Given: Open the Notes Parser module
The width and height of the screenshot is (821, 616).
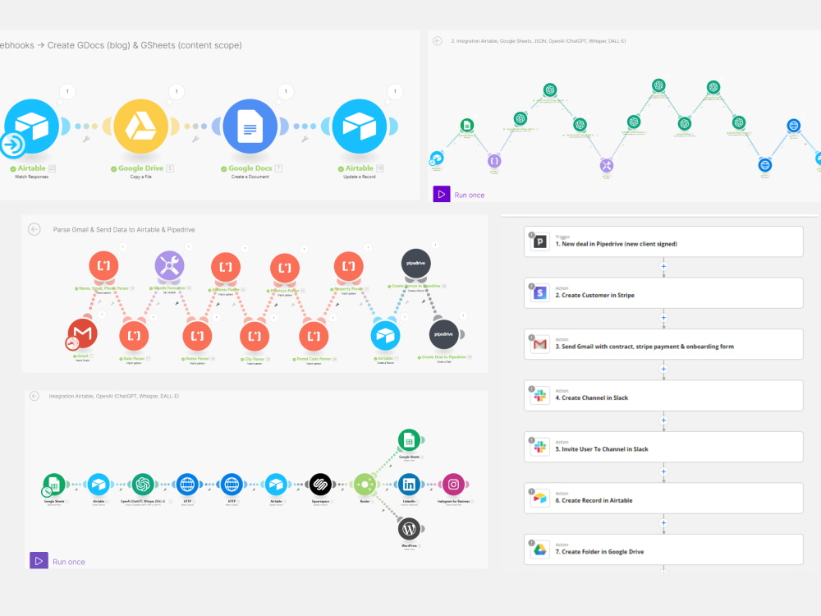Looking at the screenshot, I should coord(197,336).
